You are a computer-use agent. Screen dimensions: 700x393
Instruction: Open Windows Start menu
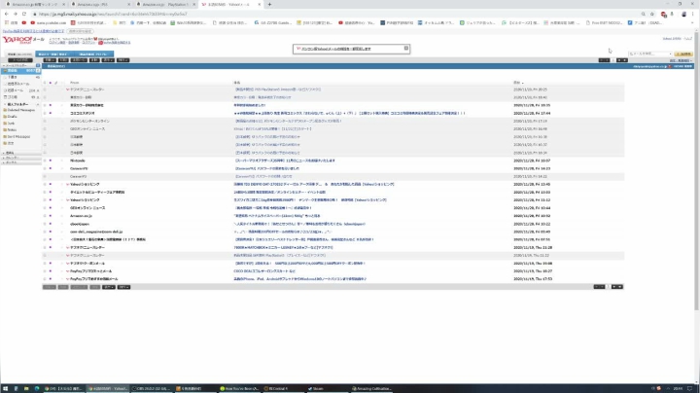tap(6, 388)
